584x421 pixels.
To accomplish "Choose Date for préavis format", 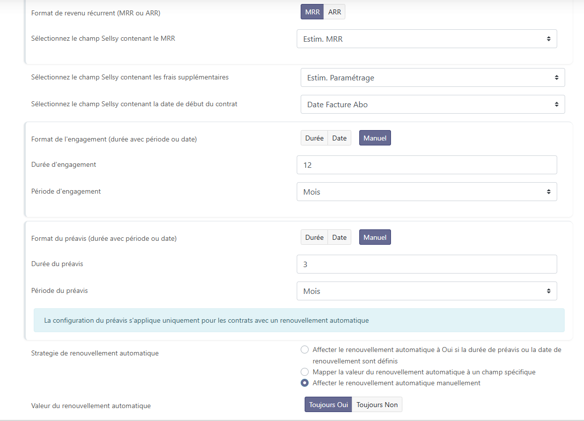I will (339, 237).
